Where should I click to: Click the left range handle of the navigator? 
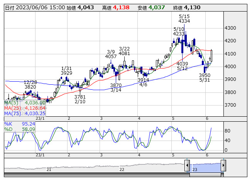tap(187, 166)
